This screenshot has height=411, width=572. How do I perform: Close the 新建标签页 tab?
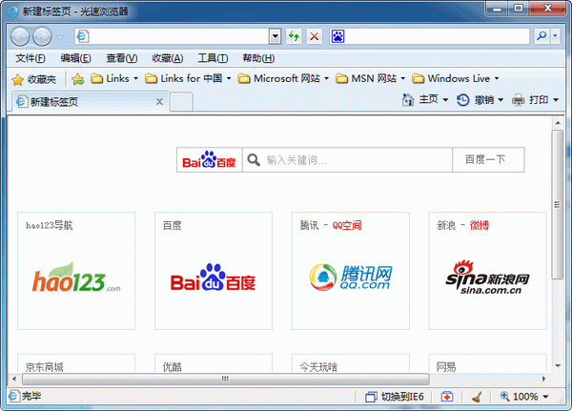[159, 102]
